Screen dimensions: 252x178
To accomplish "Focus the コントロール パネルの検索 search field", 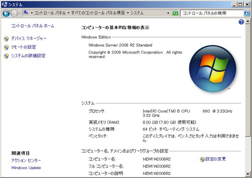I will click(211, 13).
